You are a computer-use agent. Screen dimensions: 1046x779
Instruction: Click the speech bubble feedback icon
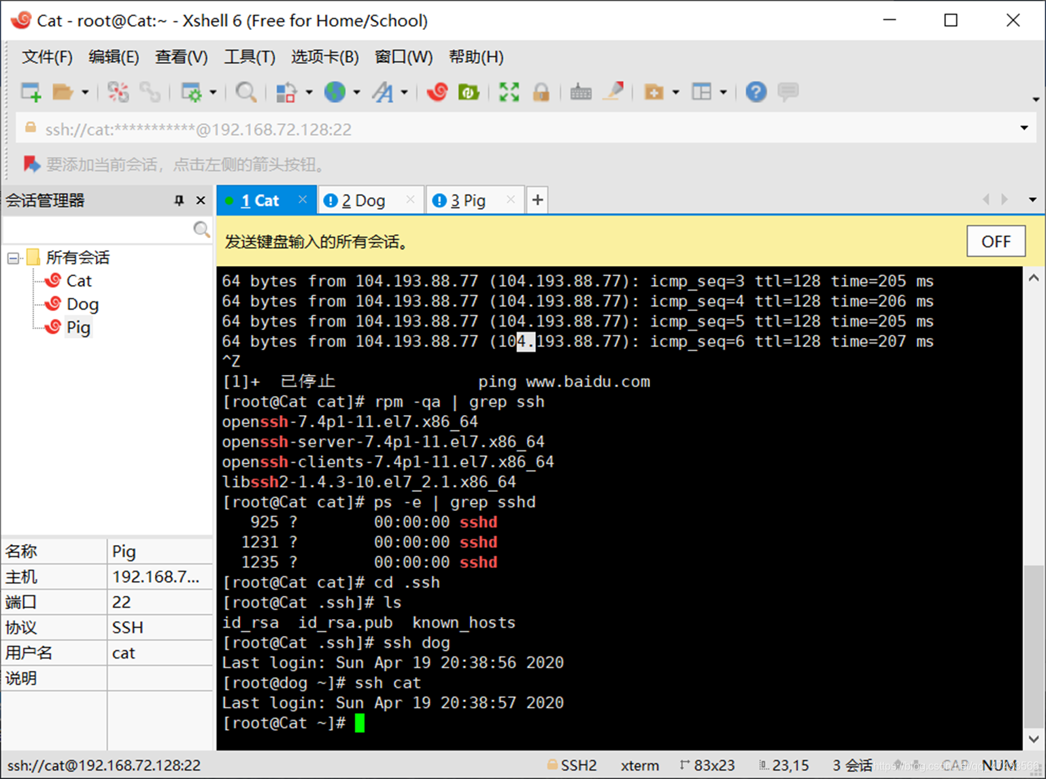tap(788, 92)
